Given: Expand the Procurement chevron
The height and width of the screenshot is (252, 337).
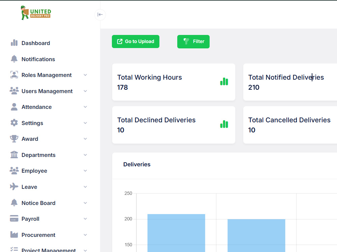Looking at the screenshot, I should [x=85, y=235].
